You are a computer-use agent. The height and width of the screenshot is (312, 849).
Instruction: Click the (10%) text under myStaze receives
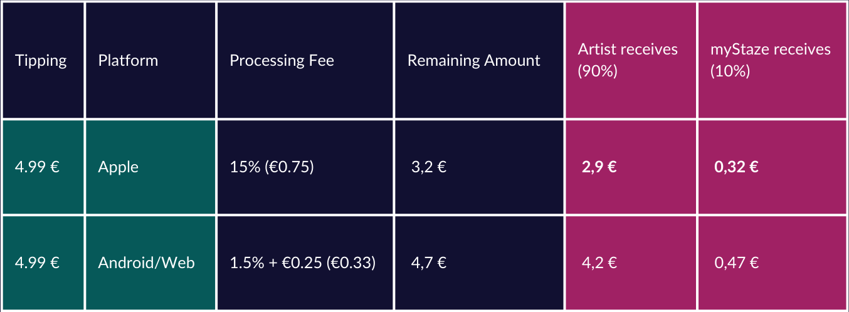tap(730, 71)
